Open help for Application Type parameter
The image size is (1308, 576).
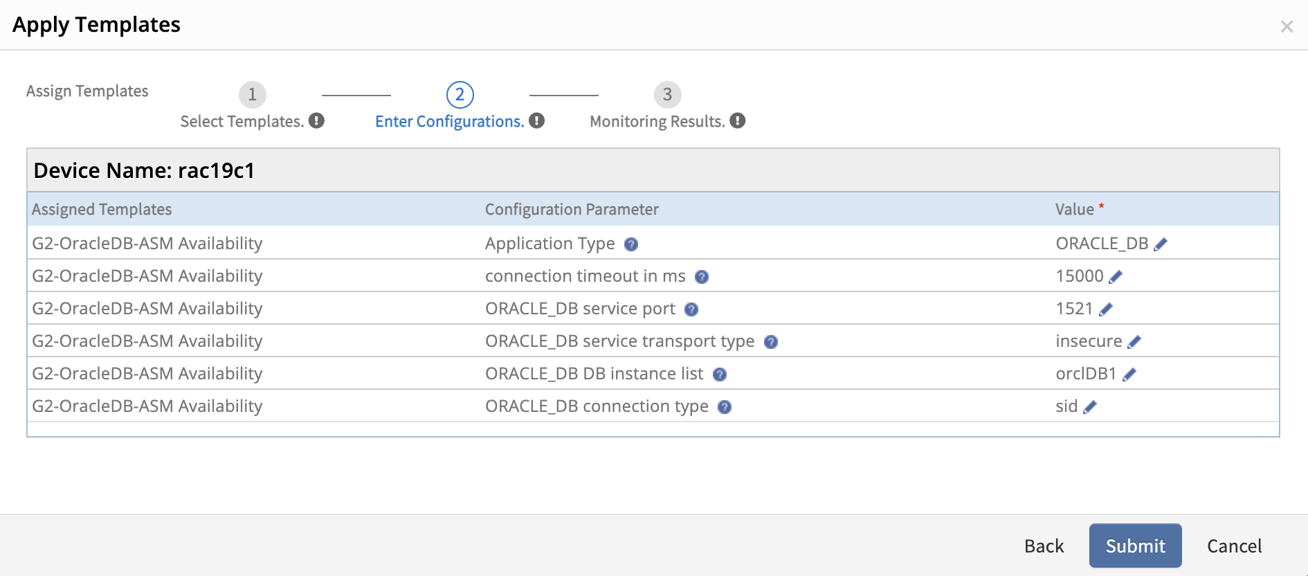[x=631, y=244]
